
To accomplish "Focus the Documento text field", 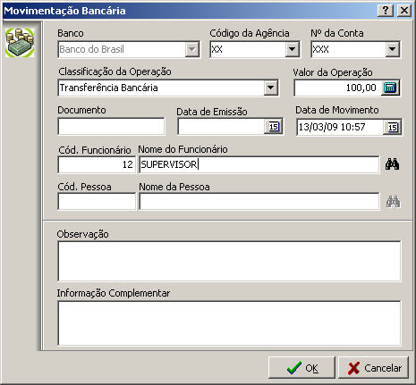I will (111, 126).
